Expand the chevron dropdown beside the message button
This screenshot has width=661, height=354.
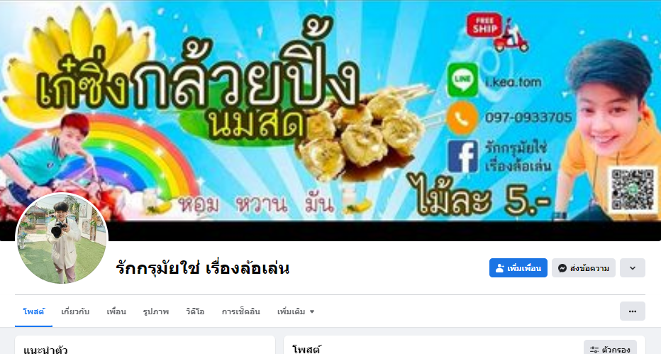[633, 268]
